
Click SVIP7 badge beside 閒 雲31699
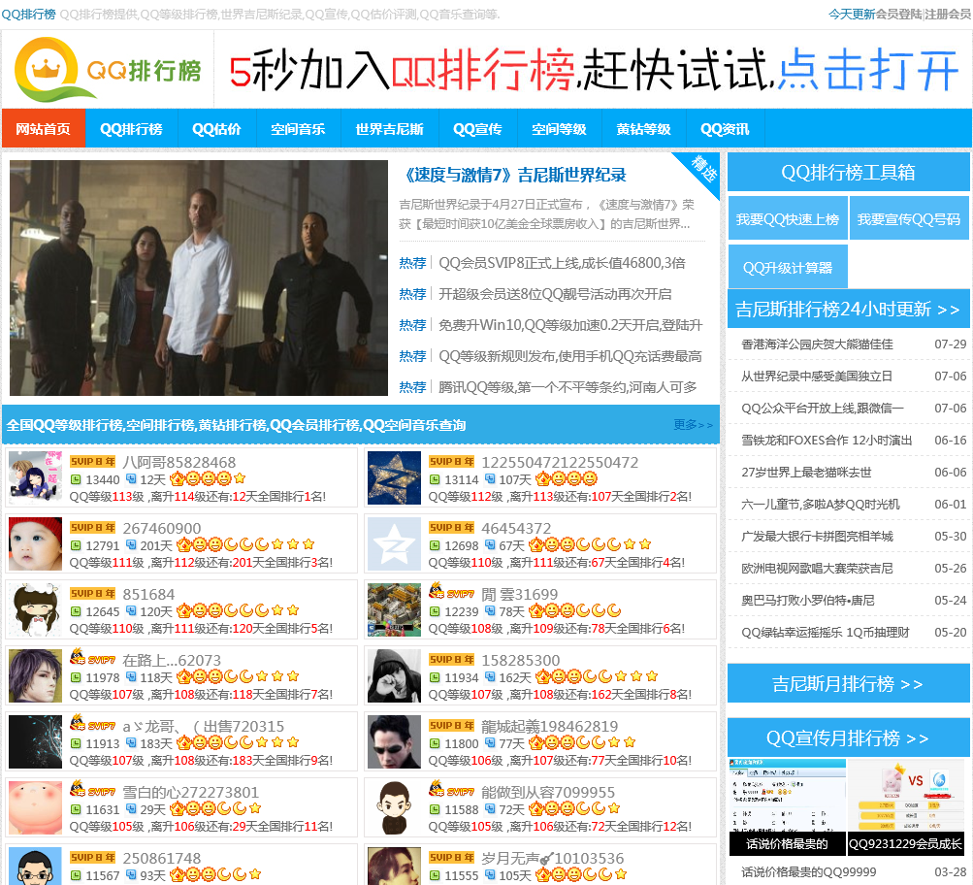click(452, 591)
